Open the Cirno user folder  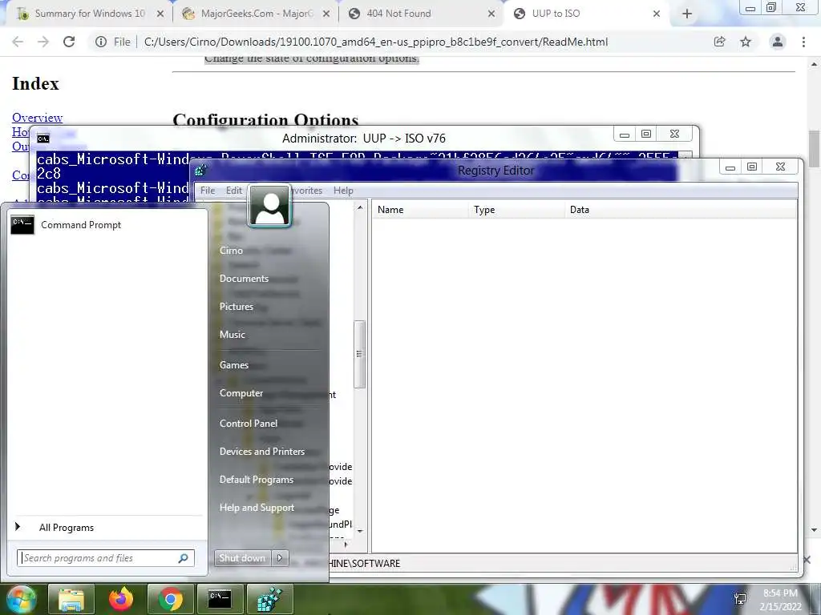[x=231, y=251]
